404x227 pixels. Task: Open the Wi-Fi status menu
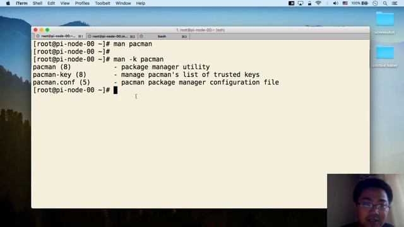pyautogui.click(x=318, y=3)
